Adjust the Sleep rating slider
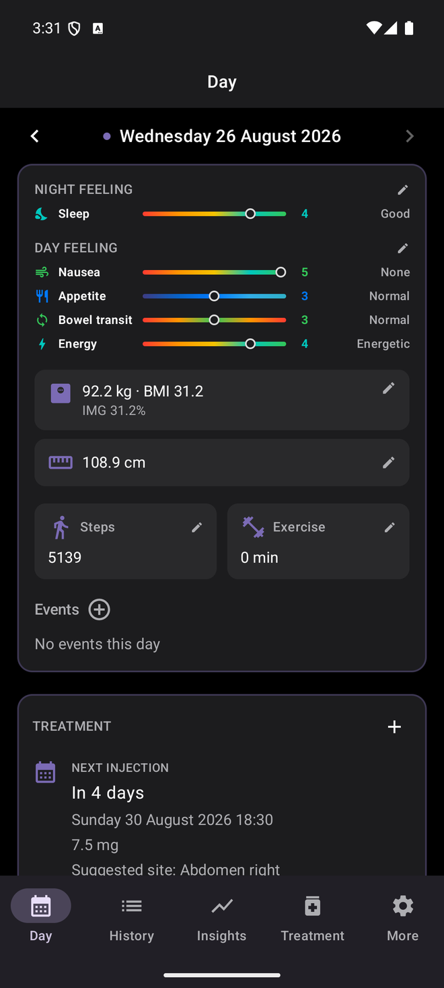Screen dimensions: 444x988 pos(214,213)
